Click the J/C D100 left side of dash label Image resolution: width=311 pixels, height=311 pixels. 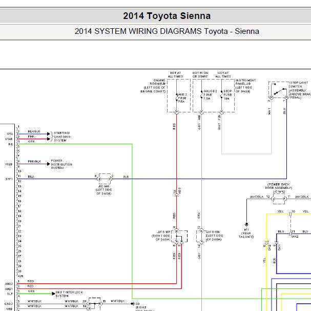click(x=215, y=236)
